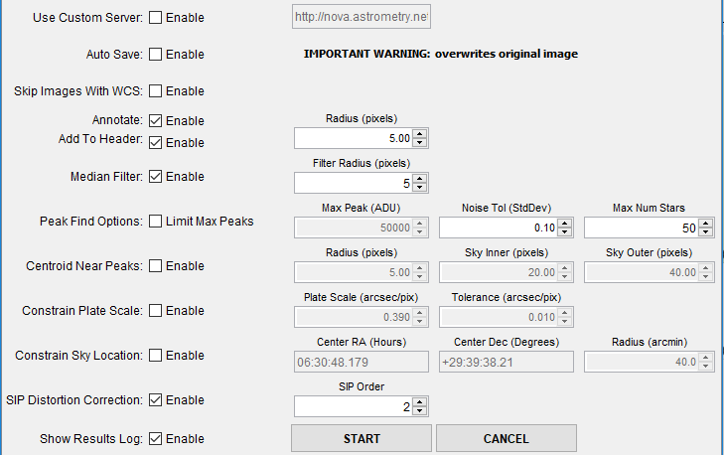
Task: Disable the Median Filter checkbox
Action: click(x=155, y=177)
